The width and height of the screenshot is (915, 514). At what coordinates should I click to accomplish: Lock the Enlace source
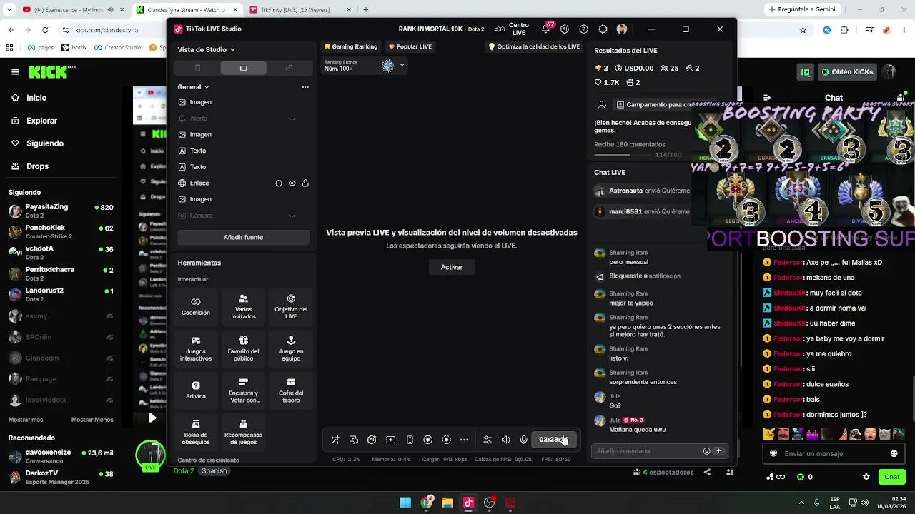coord(305,183)
